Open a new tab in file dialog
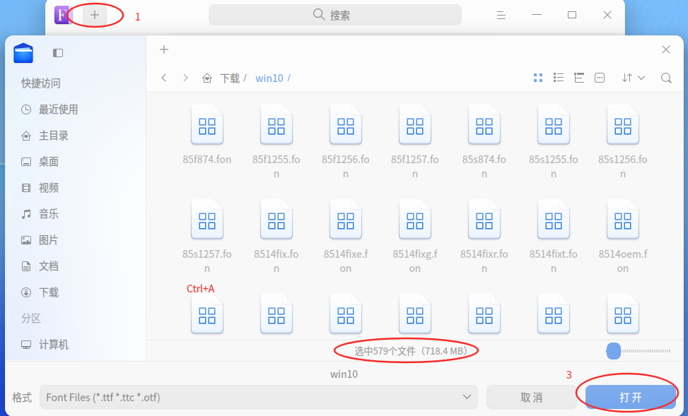688x416 pixels. click(x=164, y=49)
